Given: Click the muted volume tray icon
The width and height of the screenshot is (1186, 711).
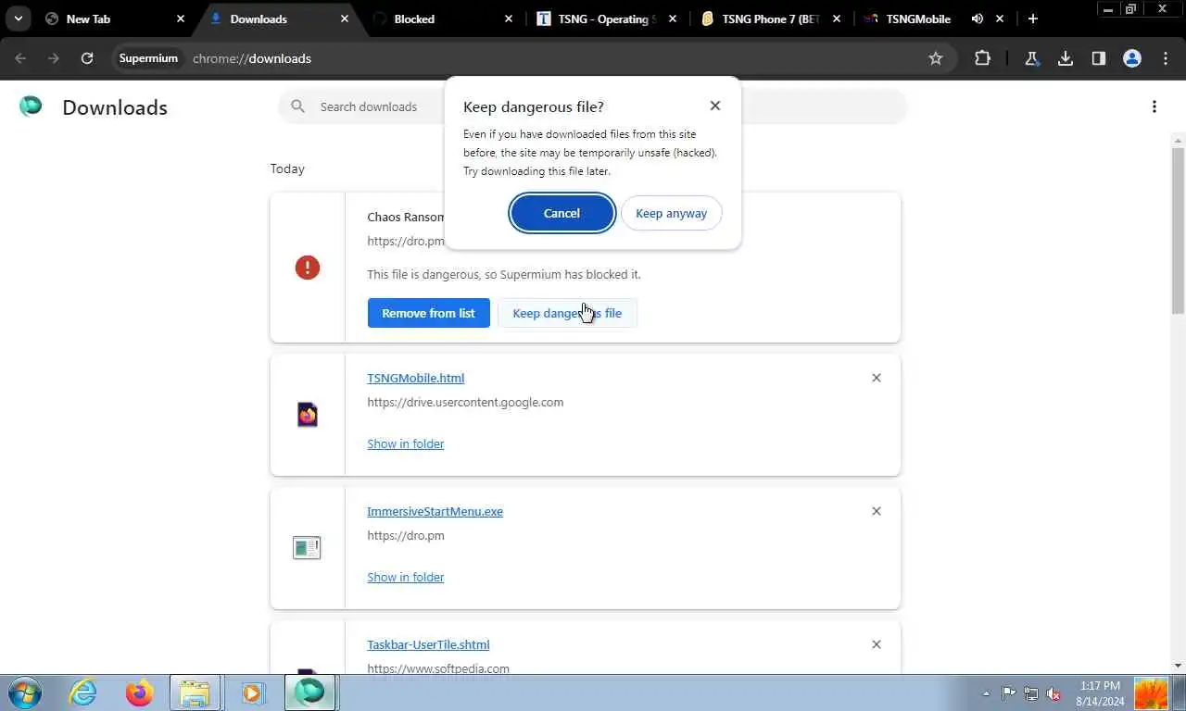Looking at the screenshot, I should (1054, 693).
